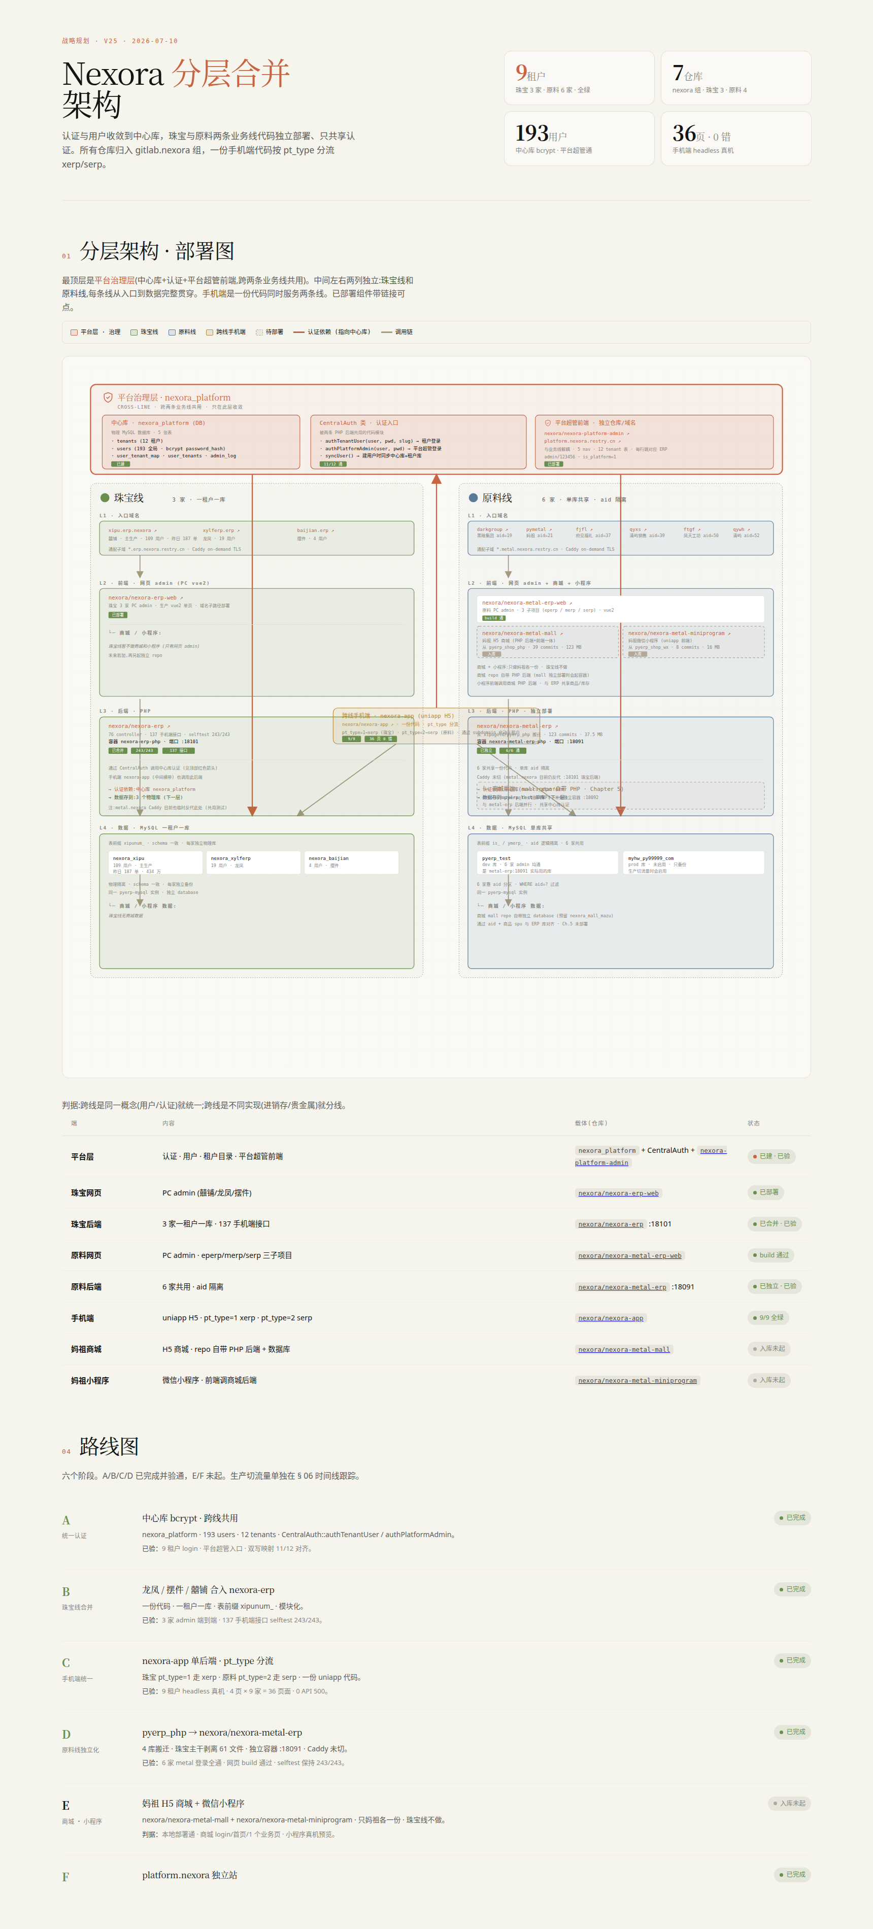This screenshot has width=873, height=1929.
Task: Click the 中心库 nexora_platform (DB) card heading
Action: (158, 423)
